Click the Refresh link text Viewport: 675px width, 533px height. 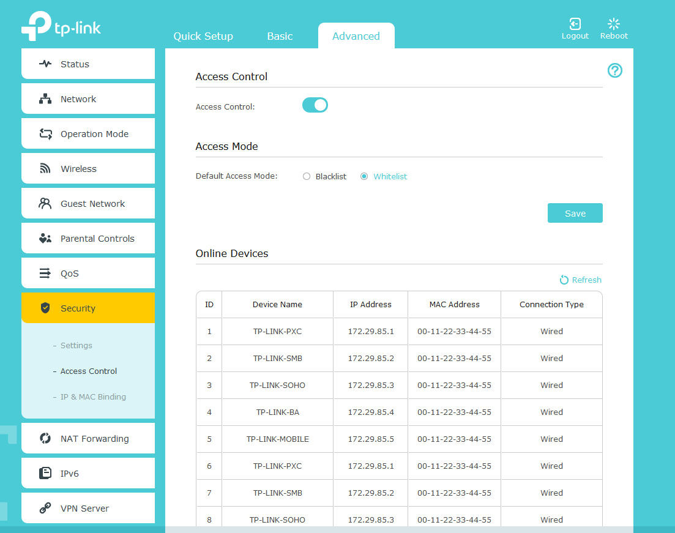(x=586, y=280)
